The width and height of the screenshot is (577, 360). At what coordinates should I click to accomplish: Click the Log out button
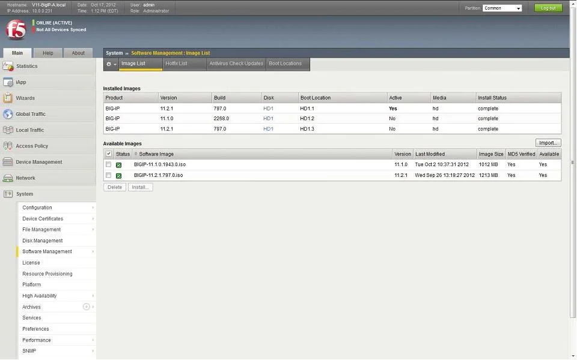[x=548, y=8]
